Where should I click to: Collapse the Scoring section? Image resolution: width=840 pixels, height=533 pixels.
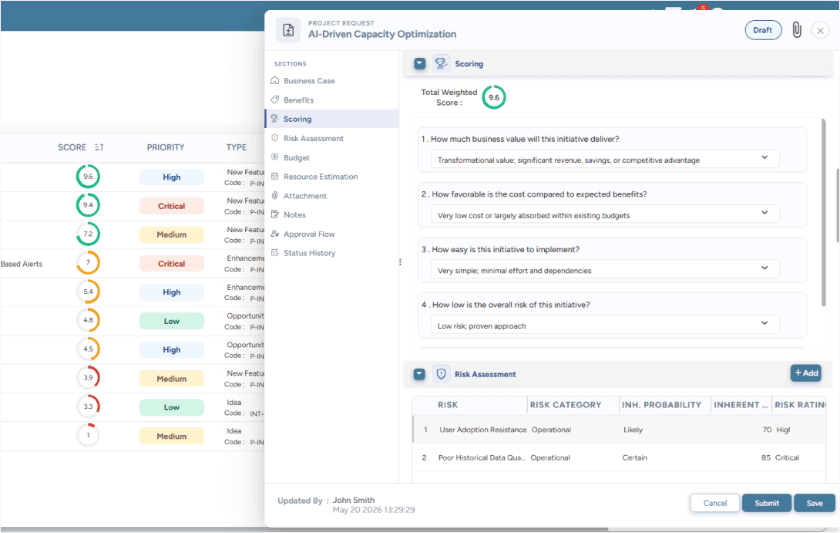(x=420, y=64)
